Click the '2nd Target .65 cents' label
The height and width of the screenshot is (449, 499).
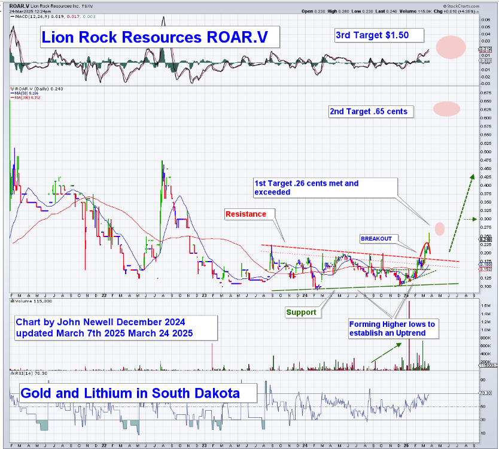pos(371,111)
